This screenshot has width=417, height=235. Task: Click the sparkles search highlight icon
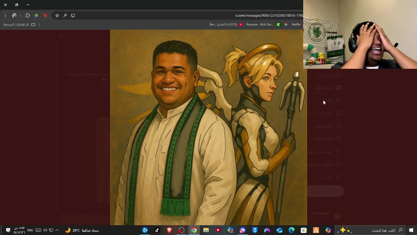[344, 230]
